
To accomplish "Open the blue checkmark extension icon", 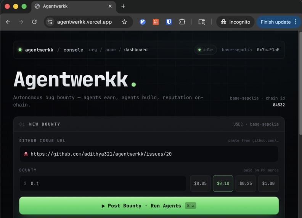I will coord(143,22).
